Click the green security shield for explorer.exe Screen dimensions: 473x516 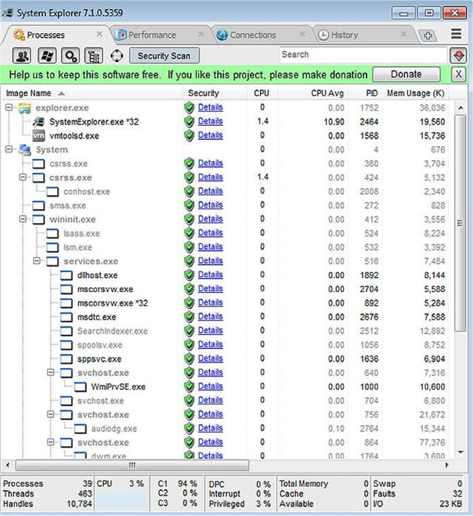tap(189, 108)
